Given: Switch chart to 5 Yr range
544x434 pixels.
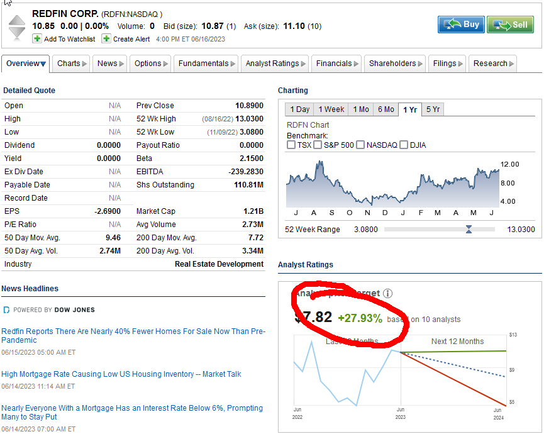Looking at the screenshot, I should click(x=433, y=109).
